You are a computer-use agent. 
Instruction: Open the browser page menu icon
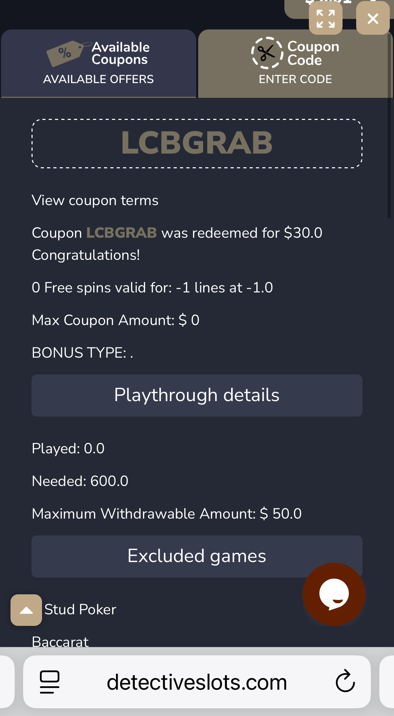pyautogui.click(x=49, y=682)
